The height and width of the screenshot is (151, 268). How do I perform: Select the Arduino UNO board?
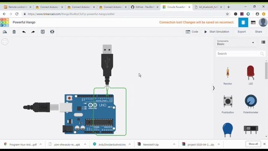pyautogui.click(x=89, y=115)
